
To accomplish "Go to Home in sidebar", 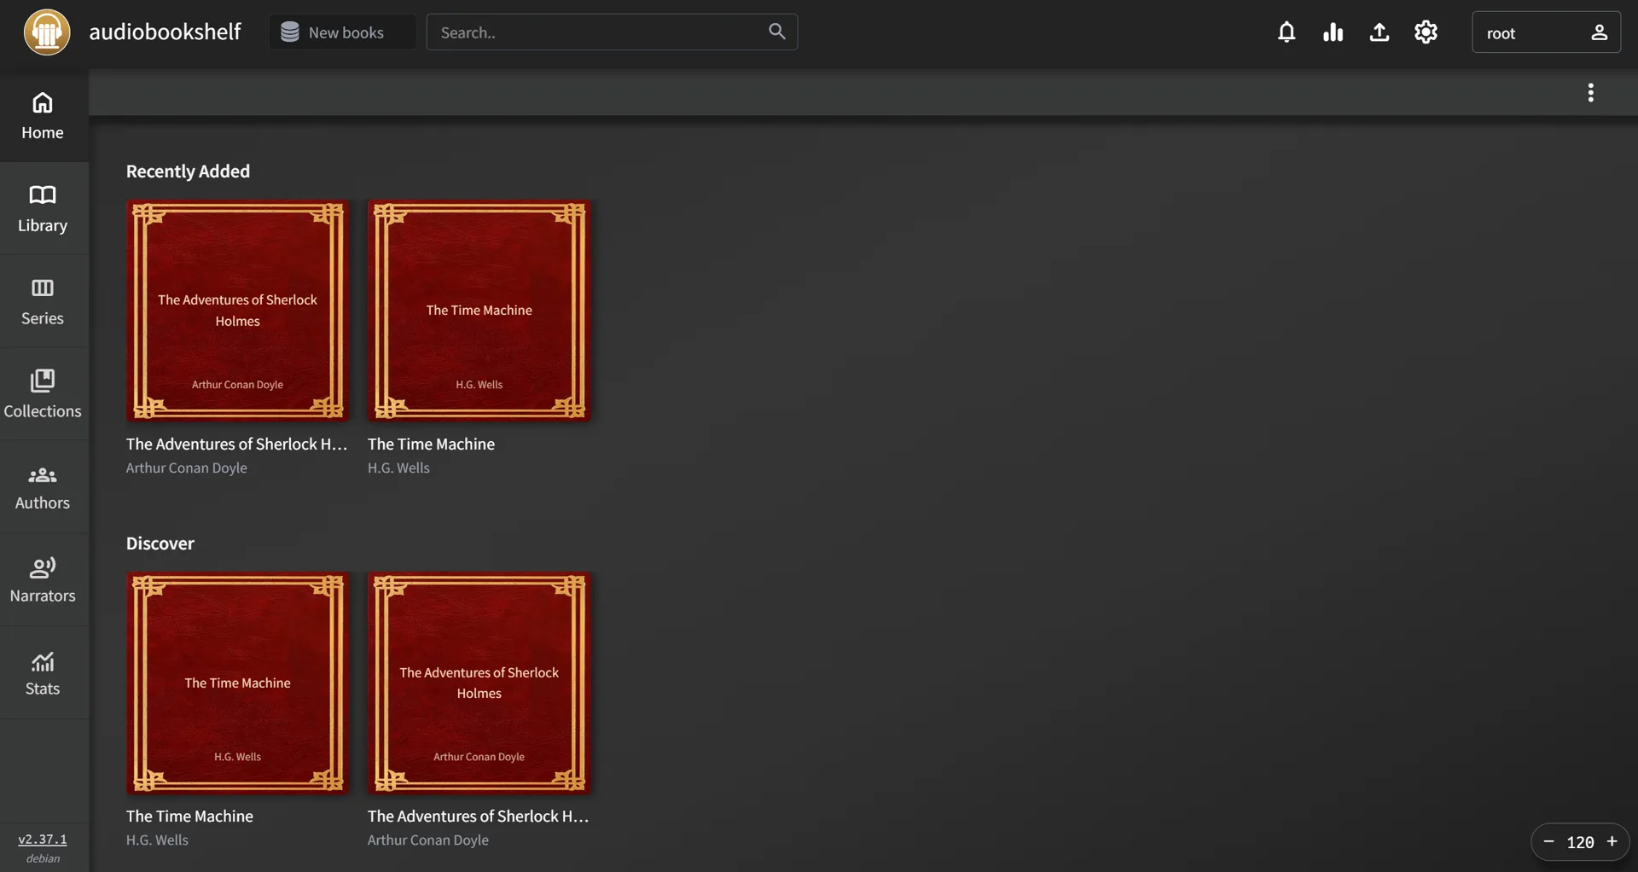I will tap(43, 116).
